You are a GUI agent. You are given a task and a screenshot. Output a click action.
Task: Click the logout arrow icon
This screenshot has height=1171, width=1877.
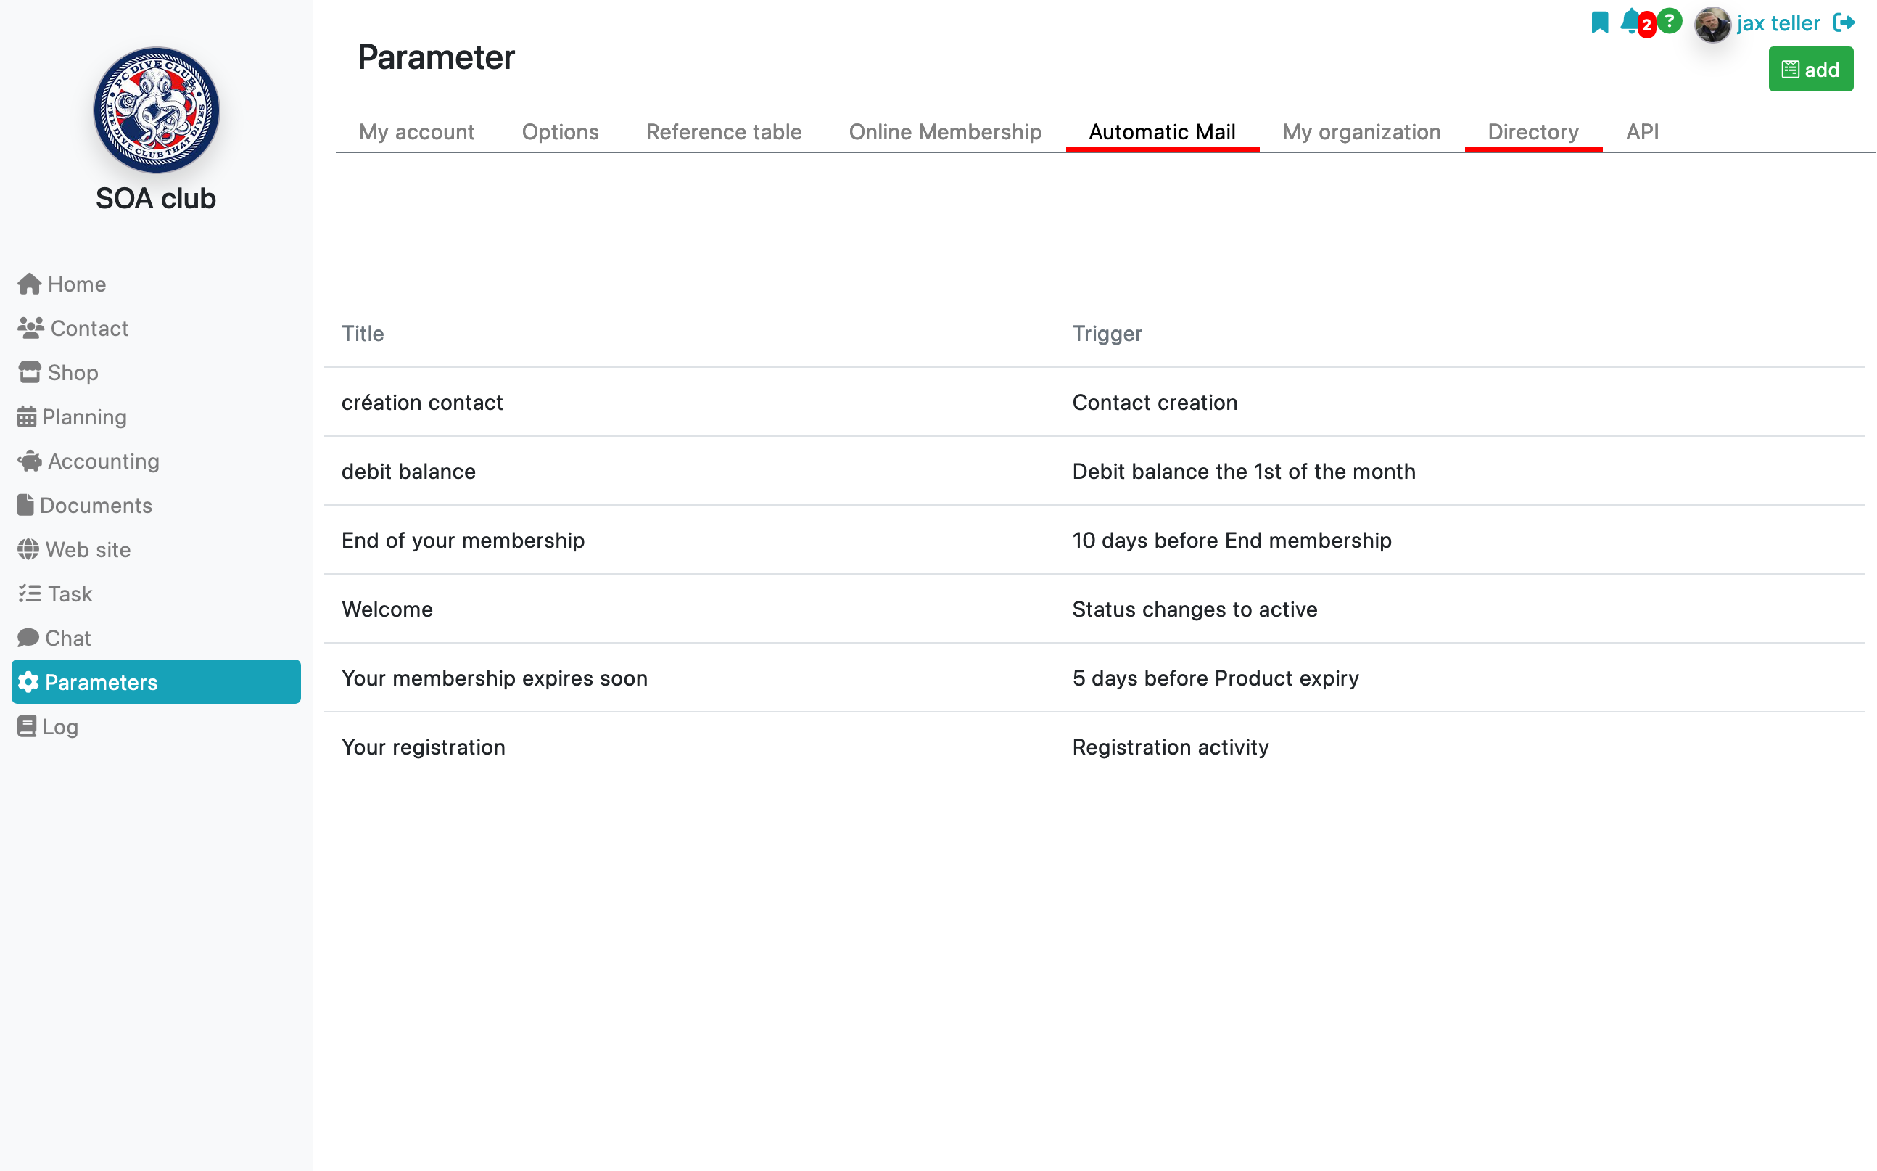(1844, 22)
